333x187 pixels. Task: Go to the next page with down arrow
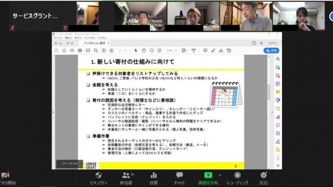pyautogui.click(x=112, y=50)
